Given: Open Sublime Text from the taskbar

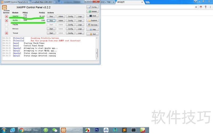Looking at the screenshot, I should pos(124,130).
